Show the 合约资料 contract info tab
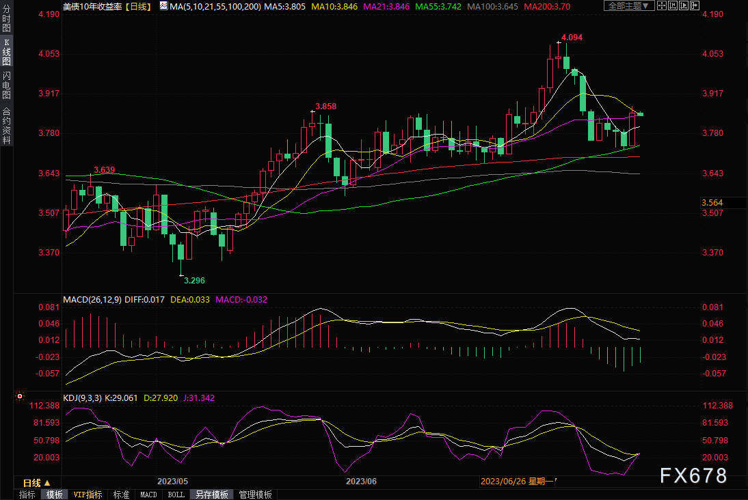This screenshot has width=748, height=500. coord(7,125)
